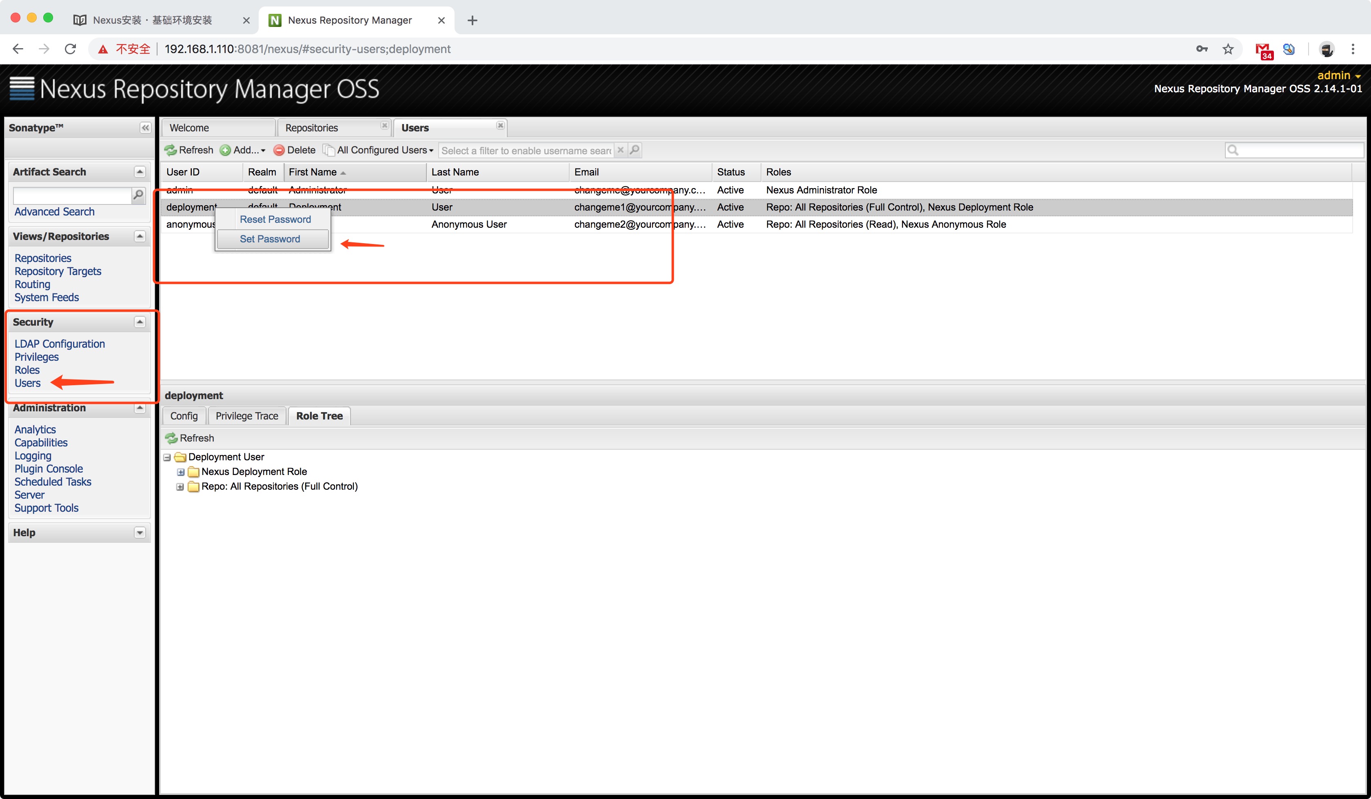Click the Artifact Search magnifier icon
This screenshot has height=799, width=1371.
139,195
